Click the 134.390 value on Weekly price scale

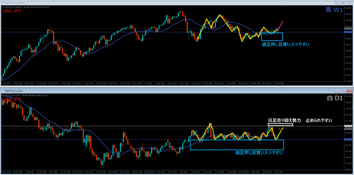[x=348, y=51]
